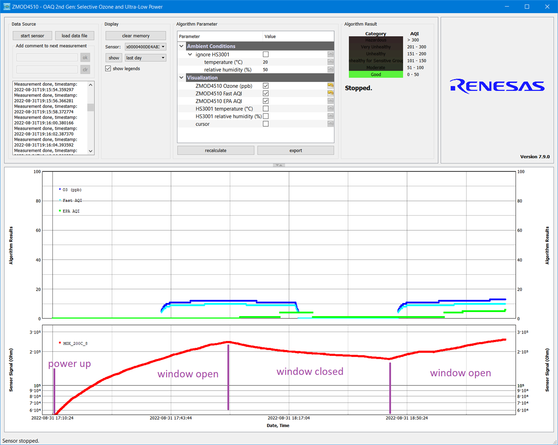Select the cursor row label
Screen dimensions: 558x445
point(203,124)
